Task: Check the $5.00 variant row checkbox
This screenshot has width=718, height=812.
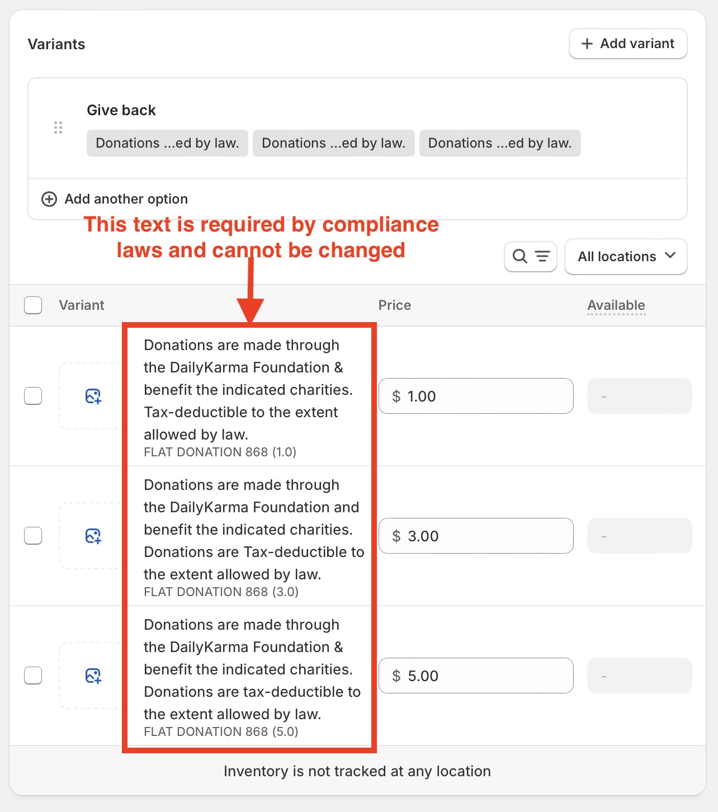Action: coord(33,676)
